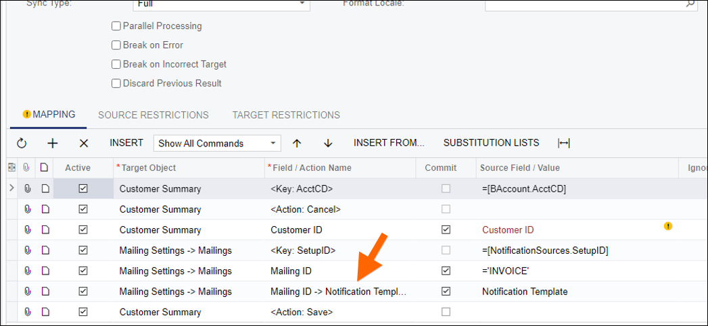Add a new row with plus icon

53,143
